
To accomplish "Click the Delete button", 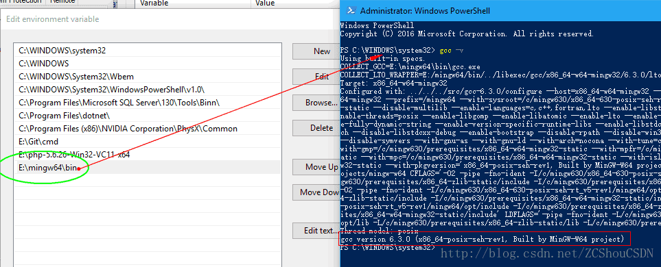I will 316,128.
